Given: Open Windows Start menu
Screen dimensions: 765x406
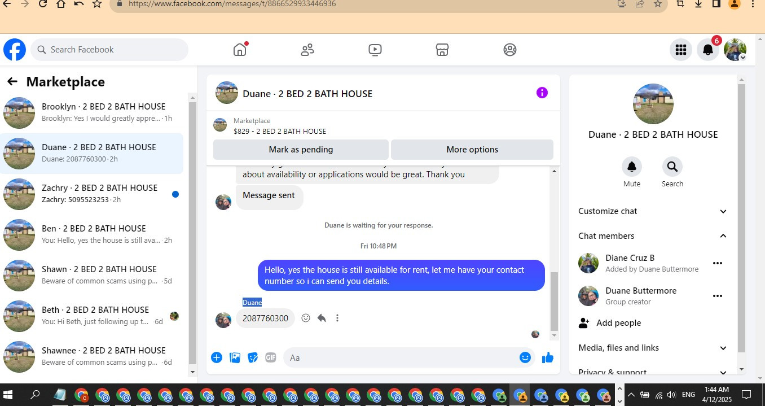Looking at the screenshot, I should (x=8, y=395).
